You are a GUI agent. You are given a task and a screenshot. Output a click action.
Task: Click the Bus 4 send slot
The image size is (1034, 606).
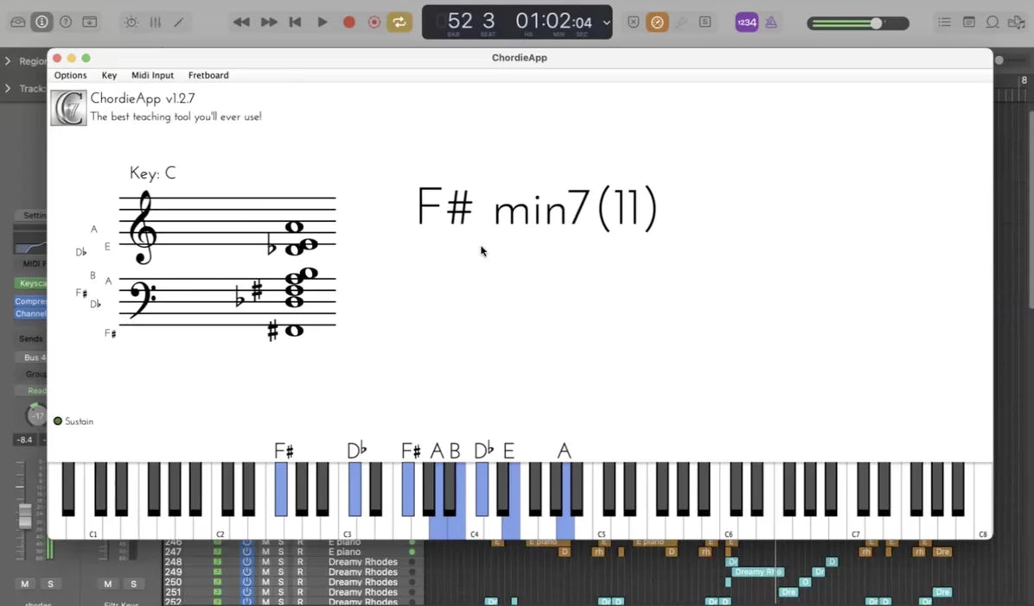(32, 357)
